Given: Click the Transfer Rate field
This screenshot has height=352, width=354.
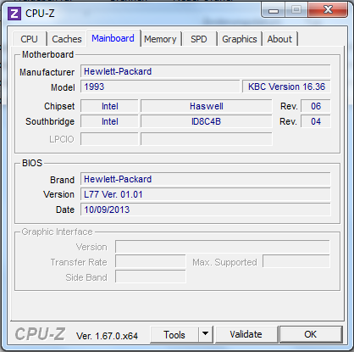Looking at the screenshot, I should pos(151,262).
